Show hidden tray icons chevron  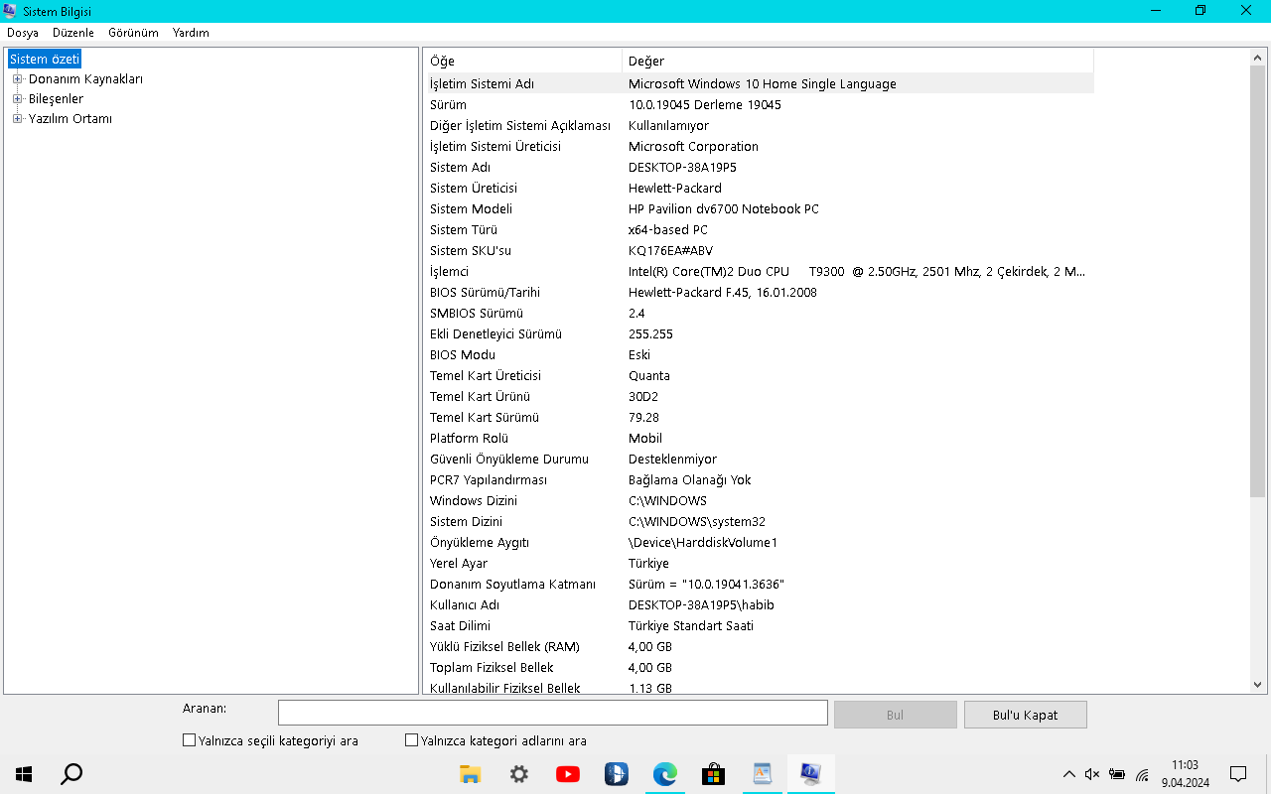point(1068,774)
